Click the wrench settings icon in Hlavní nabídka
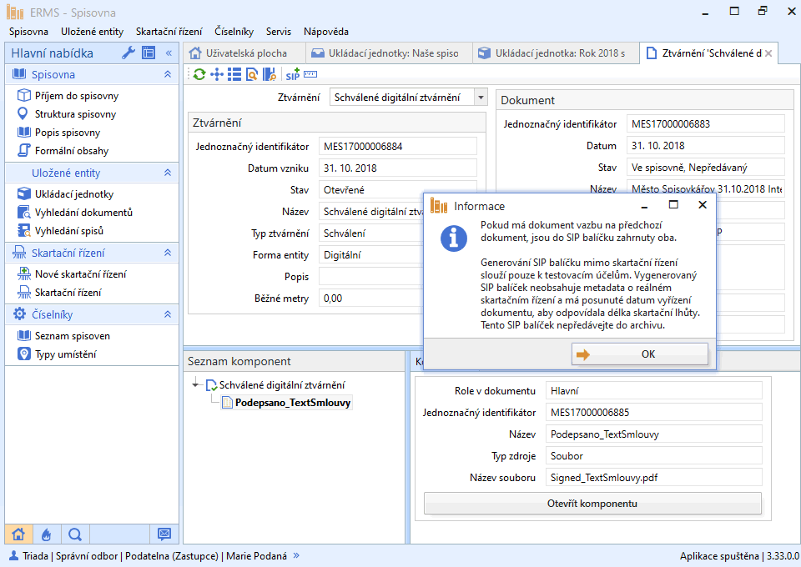This screenshot has height=567, width=801. click(x=128, y=53)
